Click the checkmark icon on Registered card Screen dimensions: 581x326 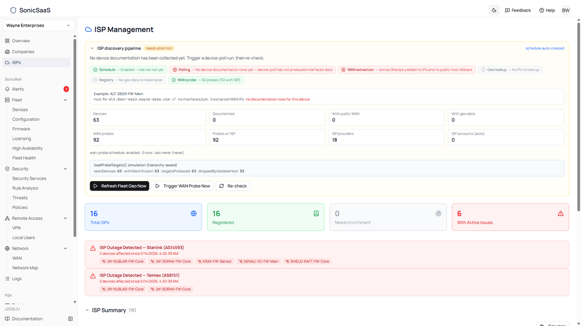(x=316, y=213)
